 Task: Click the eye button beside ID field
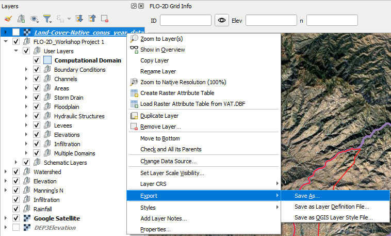(x=222, y=20)
